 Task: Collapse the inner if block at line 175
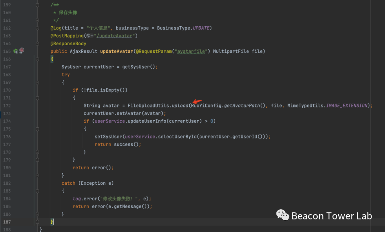tap(37, 129)
